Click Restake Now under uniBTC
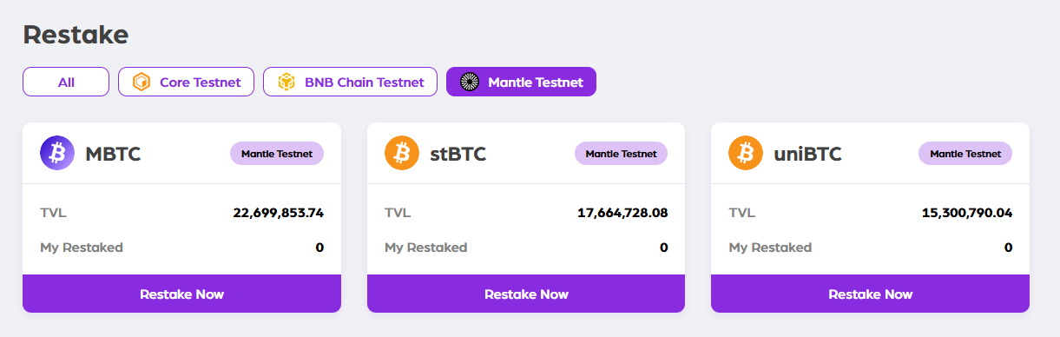 [870, 294]
